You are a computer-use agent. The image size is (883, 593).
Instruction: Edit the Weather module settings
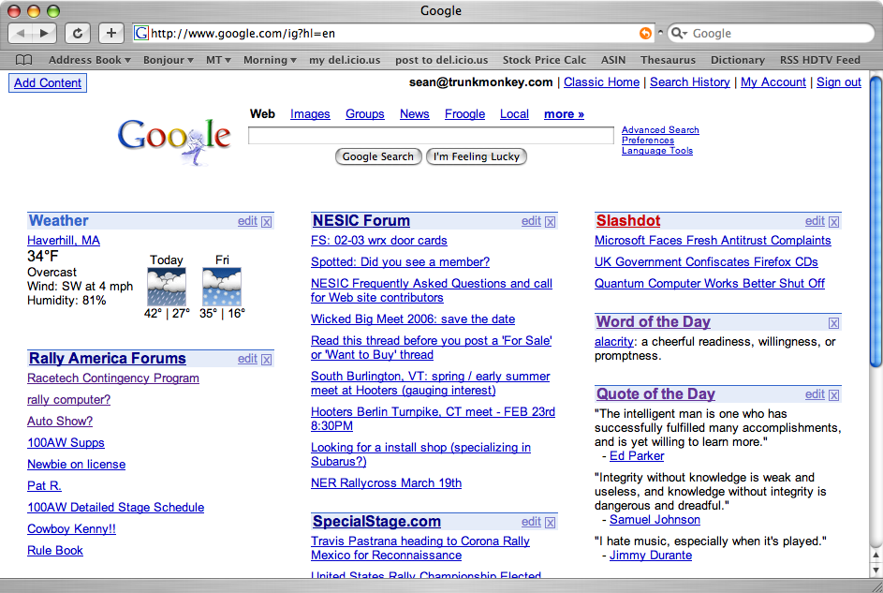pos(247,221)
